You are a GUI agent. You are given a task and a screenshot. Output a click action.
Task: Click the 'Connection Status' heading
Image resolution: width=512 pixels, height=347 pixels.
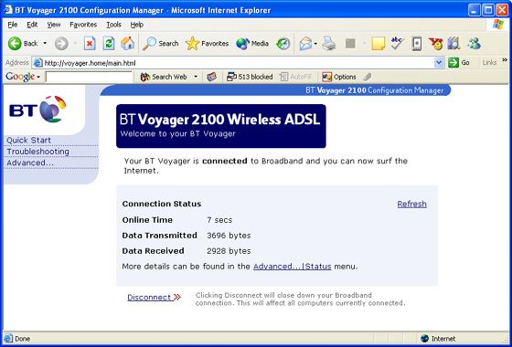pos(162,204)
